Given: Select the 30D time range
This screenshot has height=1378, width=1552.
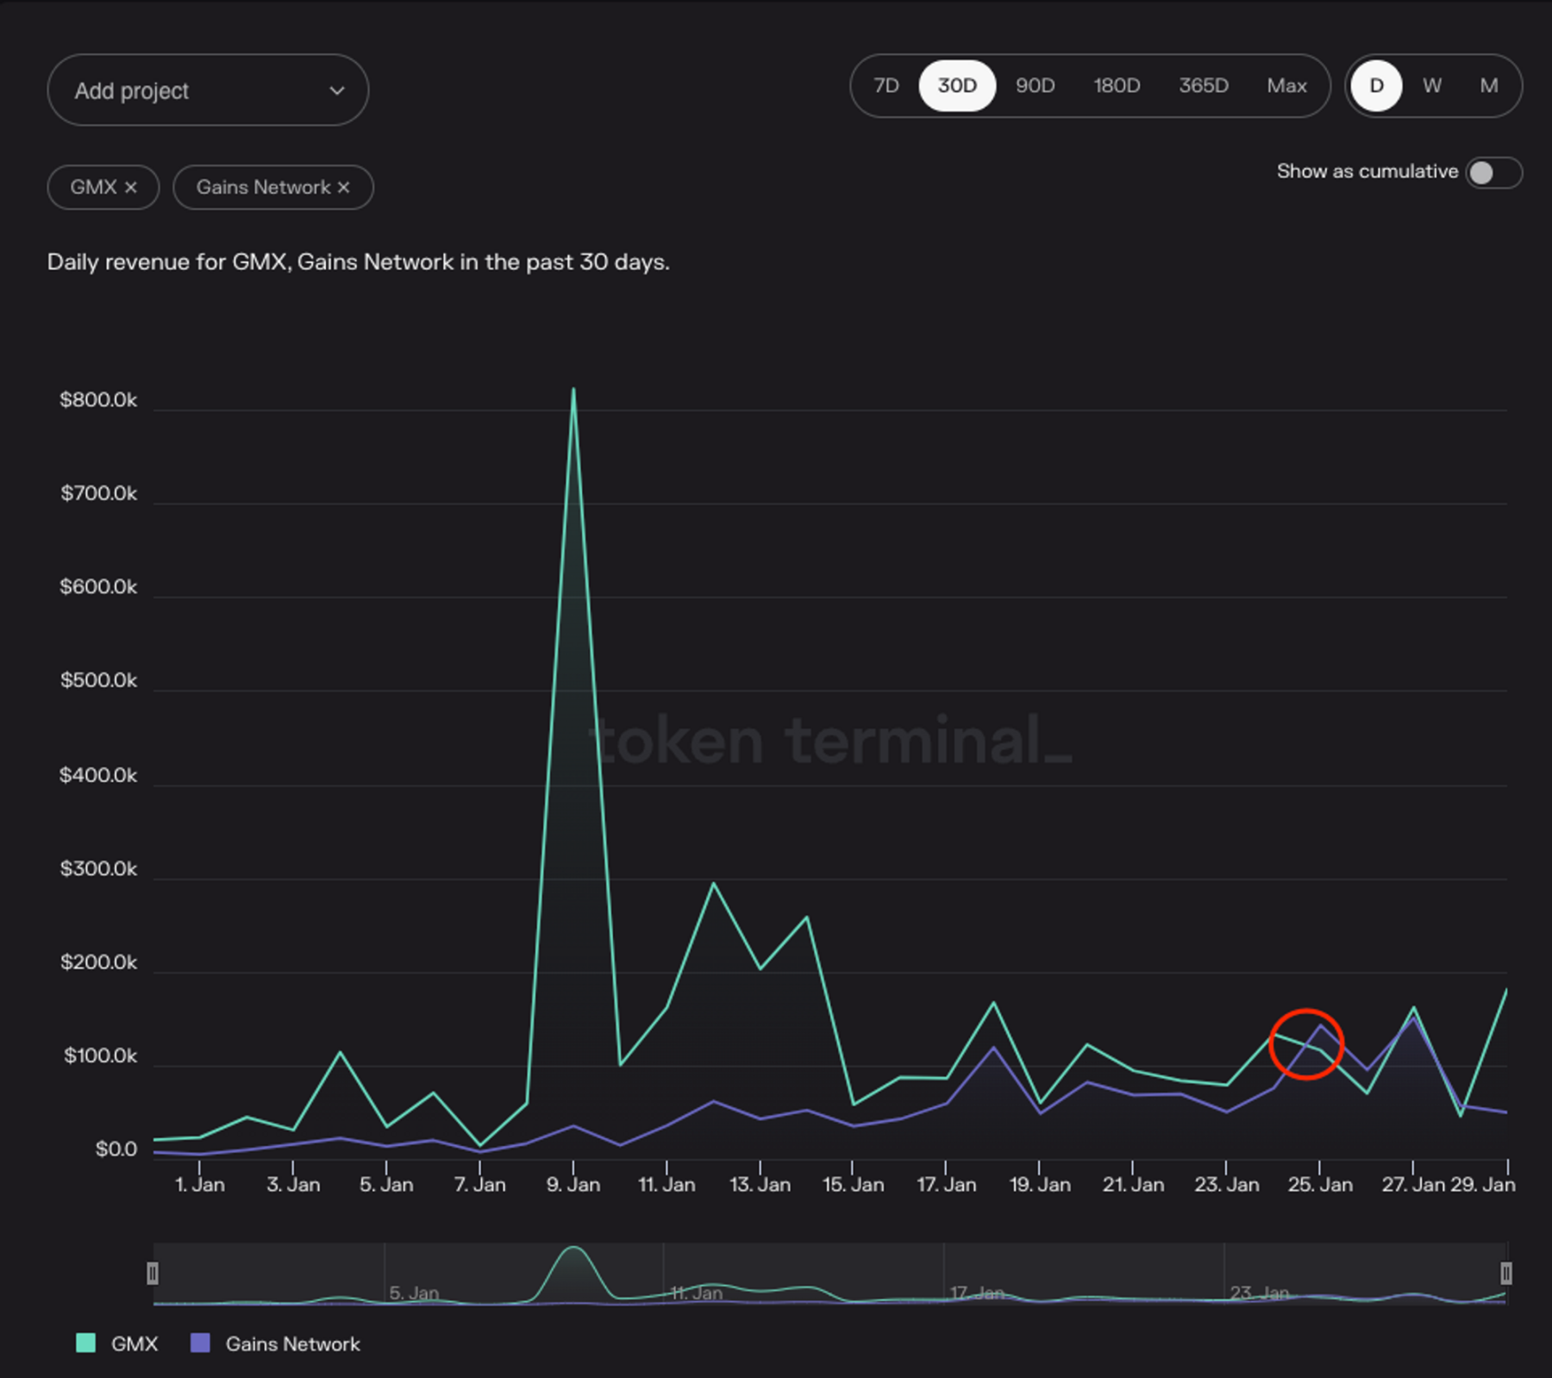Looking at the screenshot, I should [957, 85].
